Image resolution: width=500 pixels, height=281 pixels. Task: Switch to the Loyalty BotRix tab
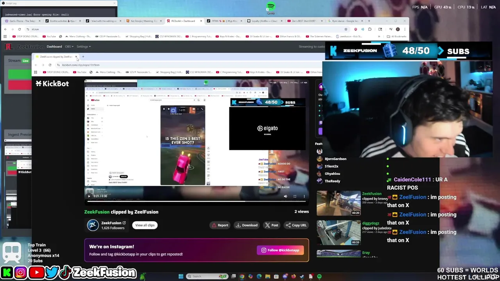[x=265, y=21]
